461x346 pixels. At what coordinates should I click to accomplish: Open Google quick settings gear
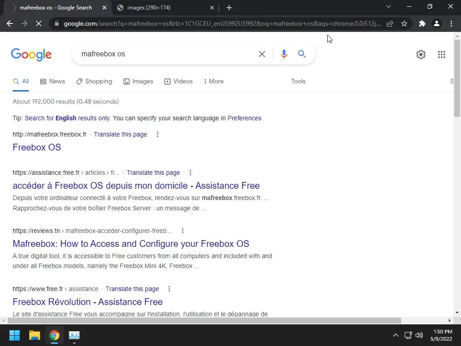pos(421,55)
